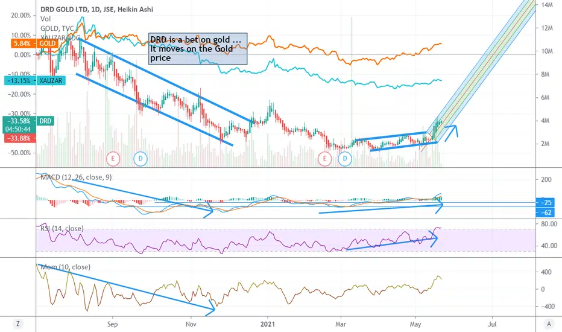Click the 04:50:44 countdown label
The height and width of the screenshot is (332, 562).
click(18, 129)
